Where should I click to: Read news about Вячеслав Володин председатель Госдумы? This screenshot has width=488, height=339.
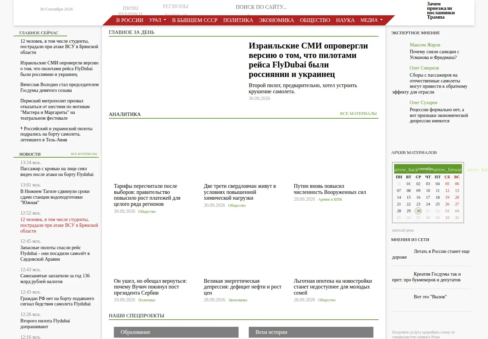point(59,87)
